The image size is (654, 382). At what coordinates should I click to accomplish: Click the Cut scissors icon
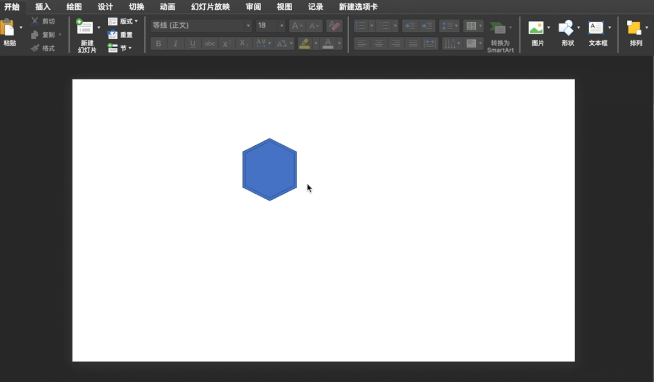35,21
